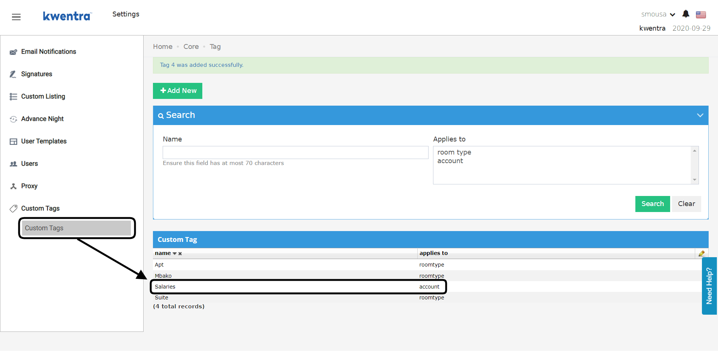Select 'room type' in Applies to list

[454, 152]
